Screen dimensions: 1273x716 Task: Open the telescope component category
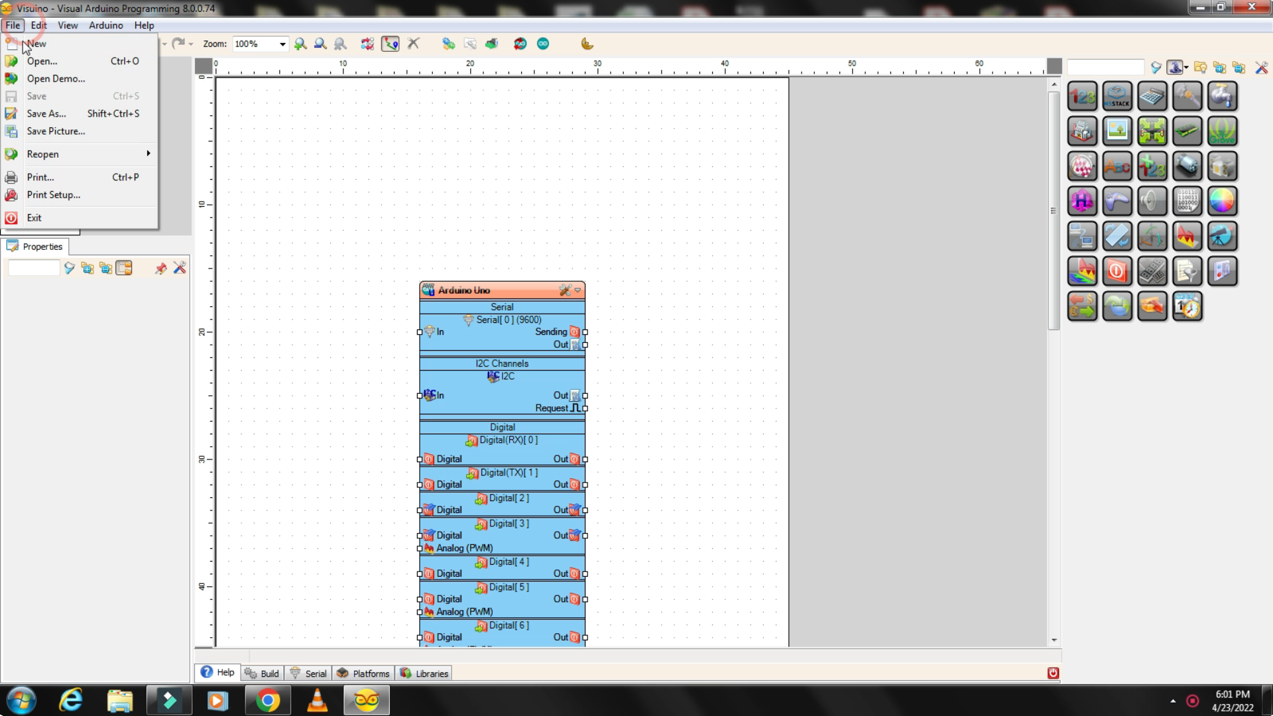coord(1223,236)
